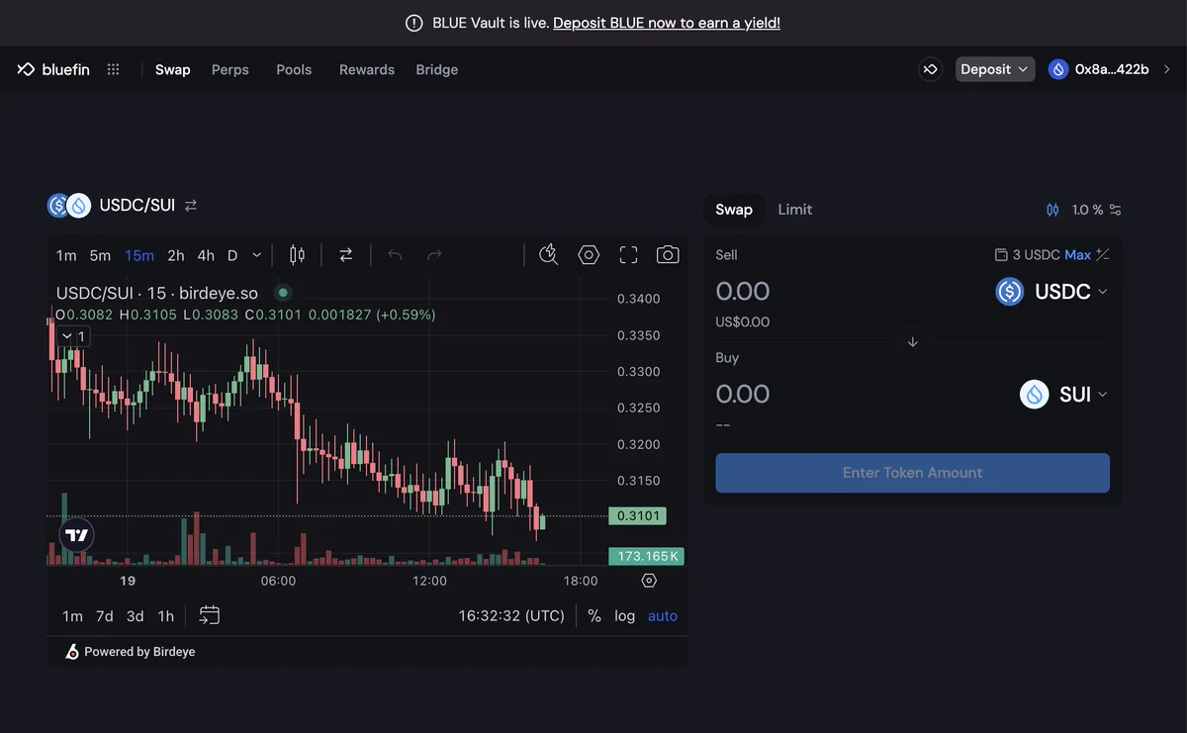This screenshot has height=733, width=1187.
Task: Toggle log scale mode
Action: tap(625, 616)
